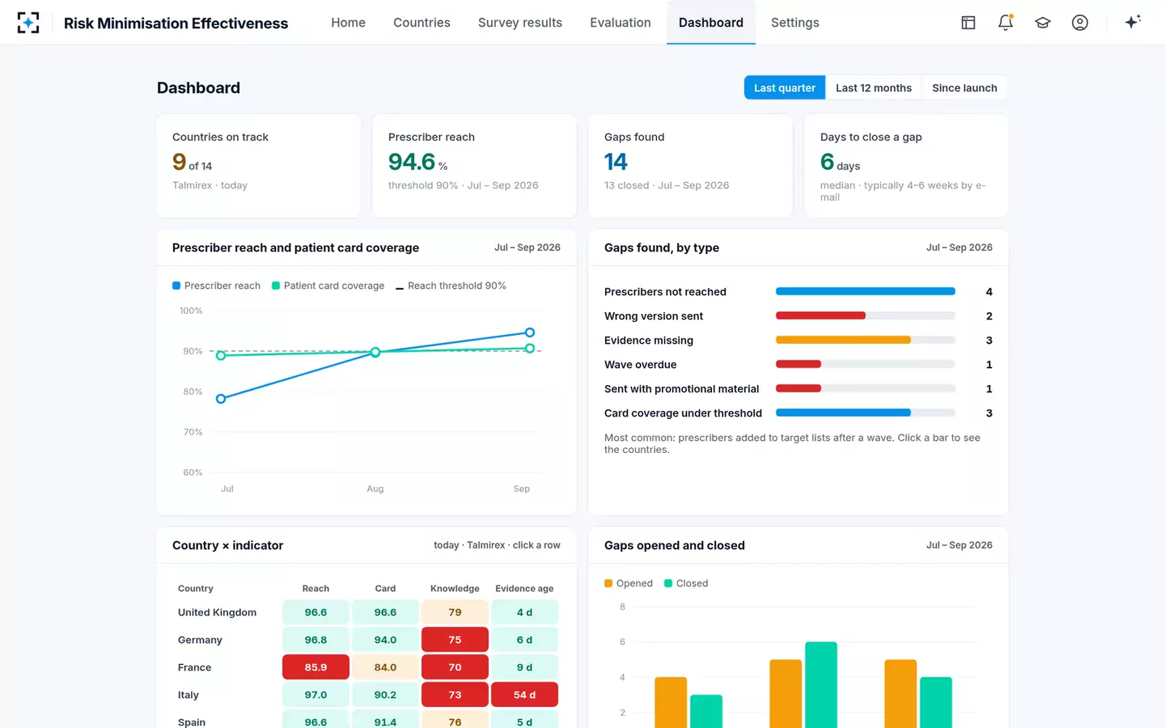Click the Evidence missing bar
This screenshot has width=1165, height=728.
point(866,340)
